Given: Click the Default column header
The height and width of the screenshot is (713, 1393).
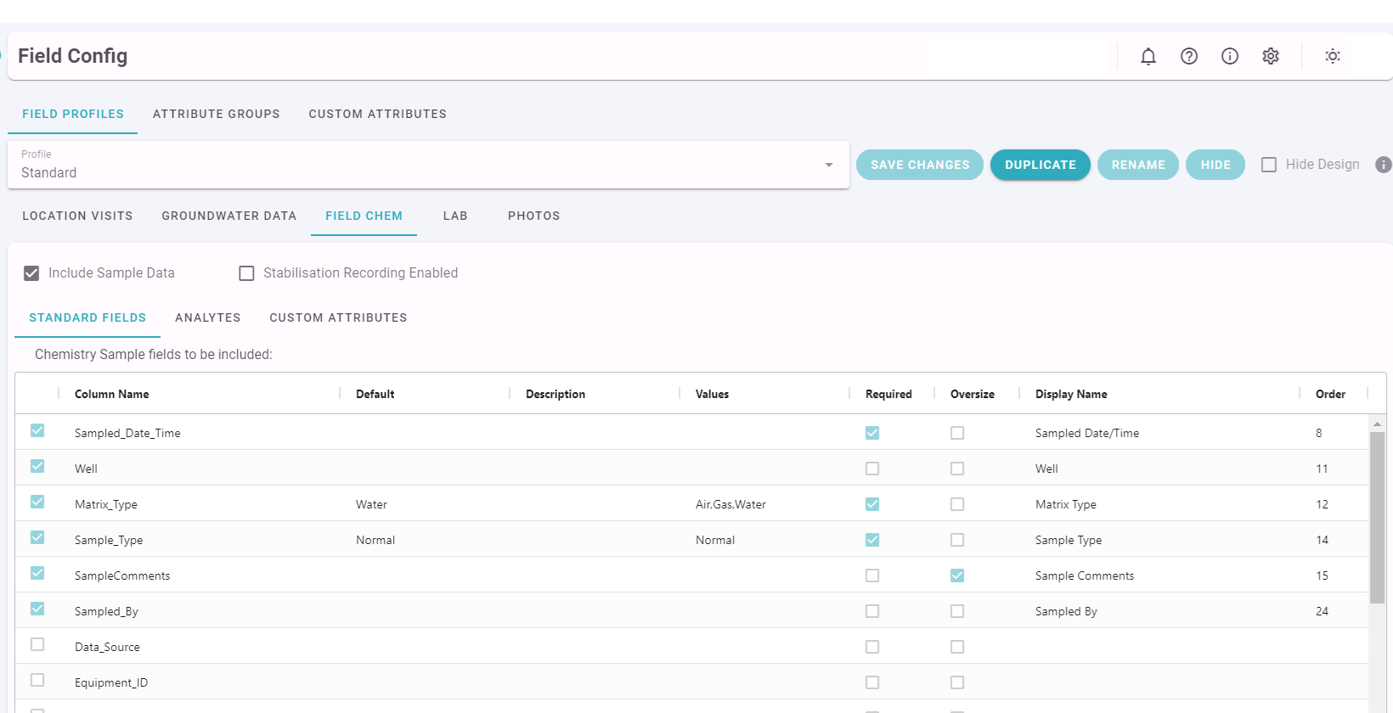Looking at the screenshot, I should point(375,394).
